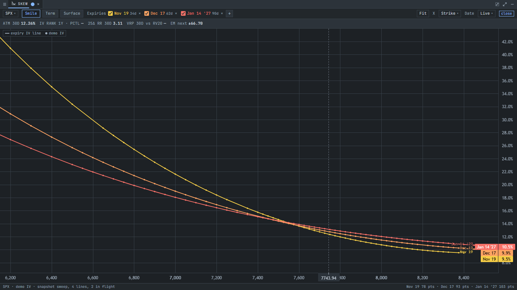This screenshot has height=290, width=517.
Task: Click the 'expiry IV line' legend entry
Action: (x=23, y=33)
